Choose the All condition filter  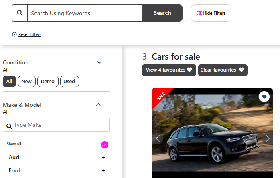click(x=9, y=82)
